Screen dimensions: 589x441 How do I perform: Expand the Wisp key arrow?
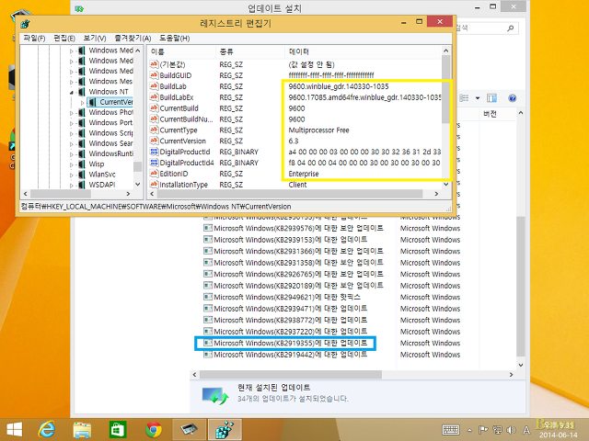click(x=72, y=164)
